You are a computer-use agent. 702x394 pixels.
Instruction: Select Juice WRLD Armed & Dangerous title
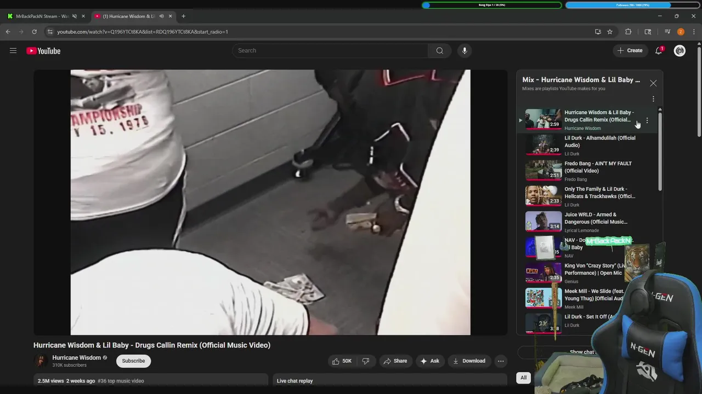click(596, 218)
